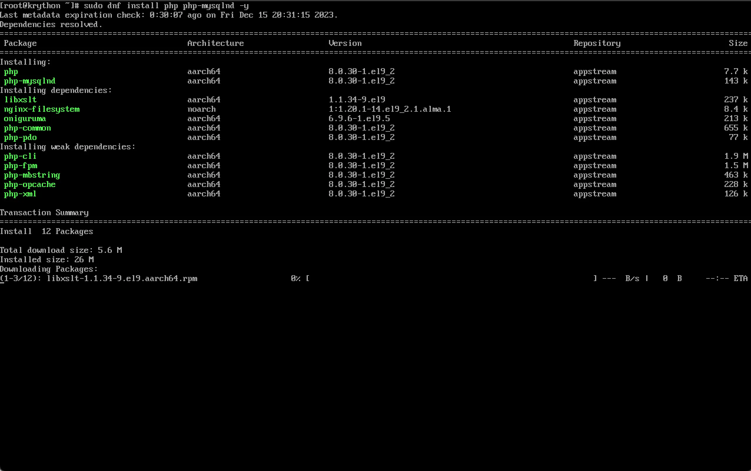Select the 'php-cli' package name

tap(20, 156)
